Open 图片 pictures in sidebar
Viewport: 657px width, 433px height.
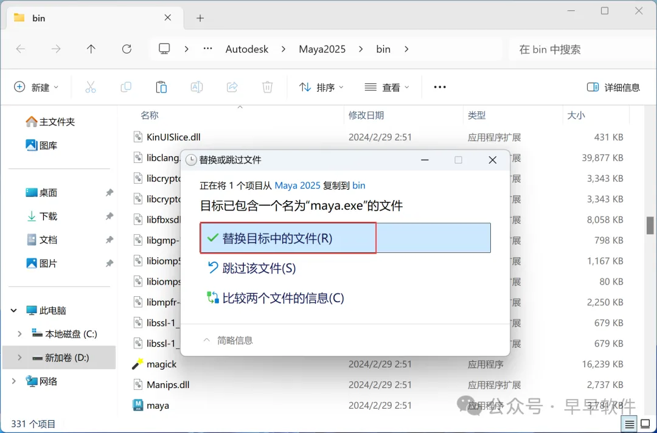pyautogui.click(x=42, y=263)
